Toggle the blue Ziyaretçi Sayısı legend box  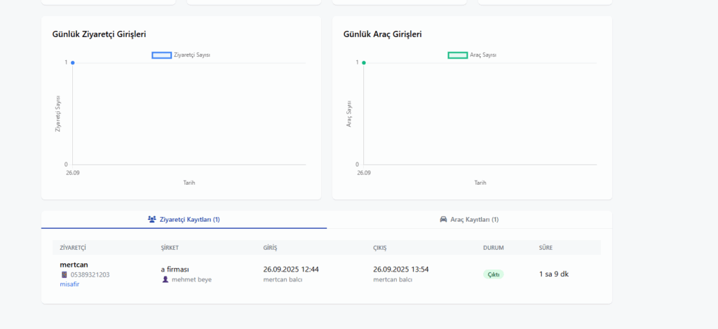click(161, 55)
